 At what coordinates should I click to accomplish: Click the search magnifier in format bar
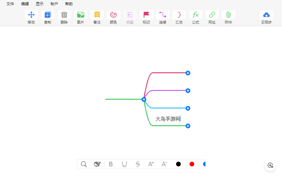point(84,164)
